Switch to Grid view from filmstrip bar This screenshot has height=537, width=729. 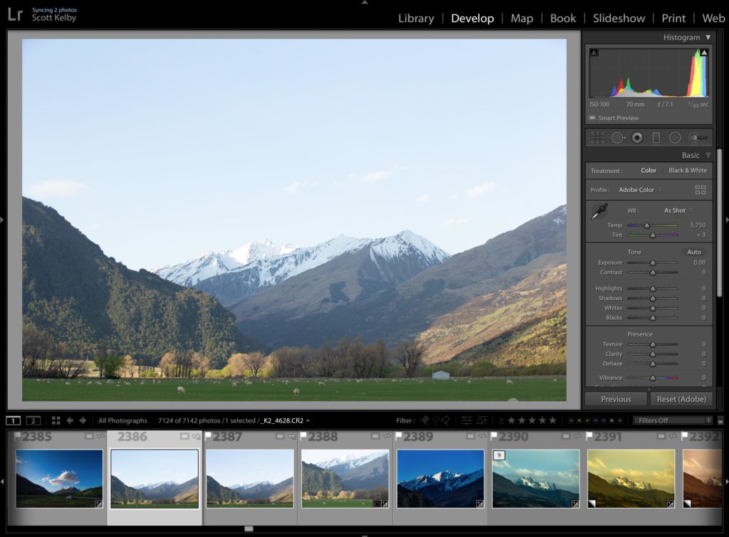pyautogui.click(x=56, y=420)
